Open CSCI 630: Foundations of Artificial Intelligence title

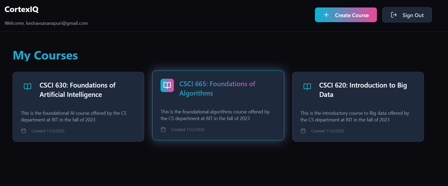click(77, 90)
